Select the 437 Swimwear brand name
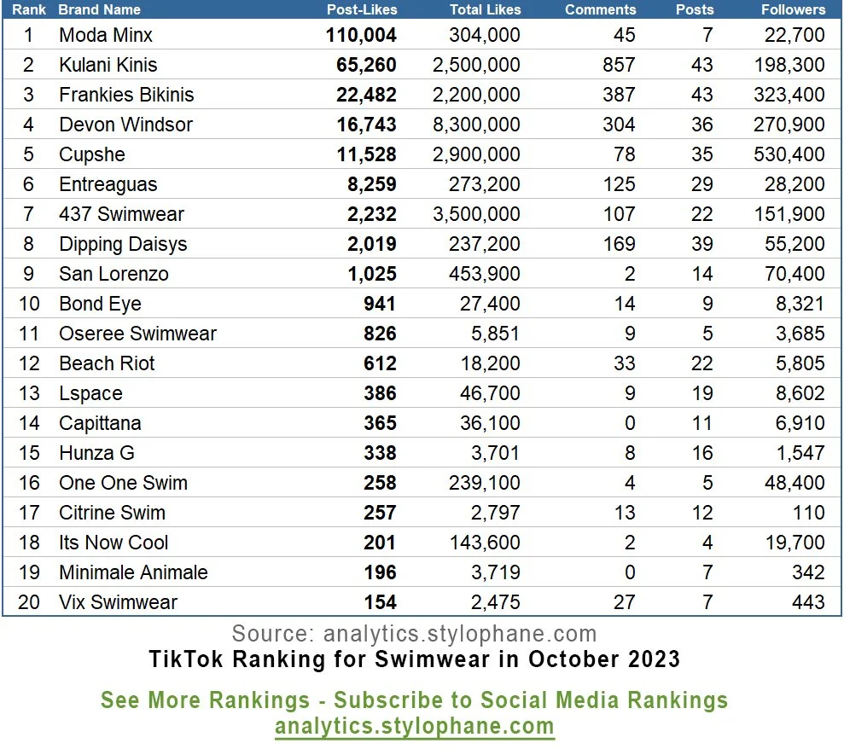 click(x=122, y=214)
